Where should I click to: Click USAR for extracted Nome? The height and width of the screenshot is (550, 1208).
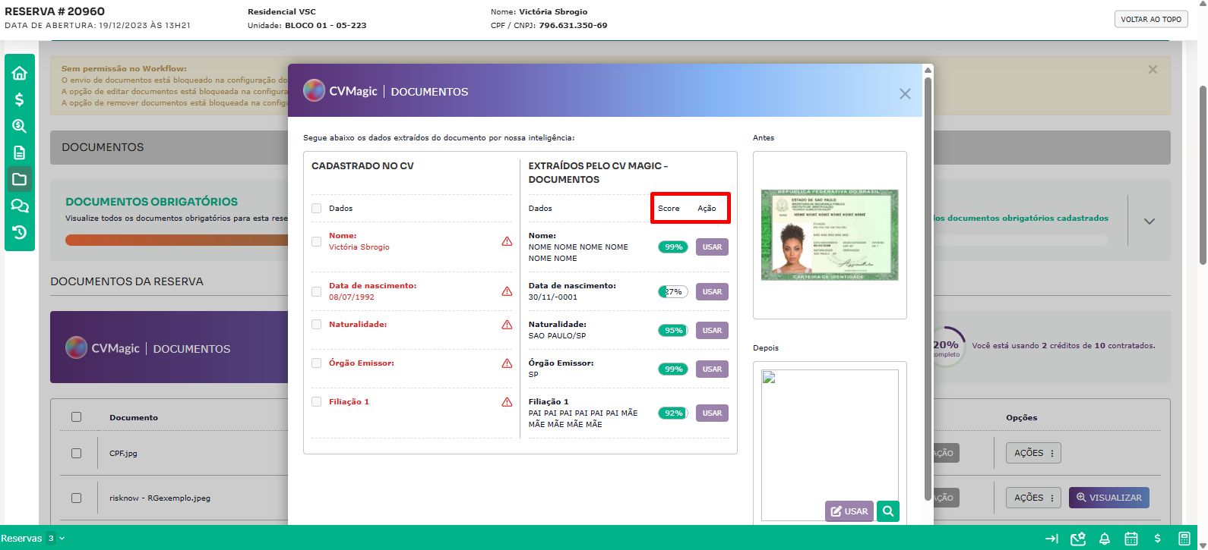pyautogui.click(x=712, y=247)
